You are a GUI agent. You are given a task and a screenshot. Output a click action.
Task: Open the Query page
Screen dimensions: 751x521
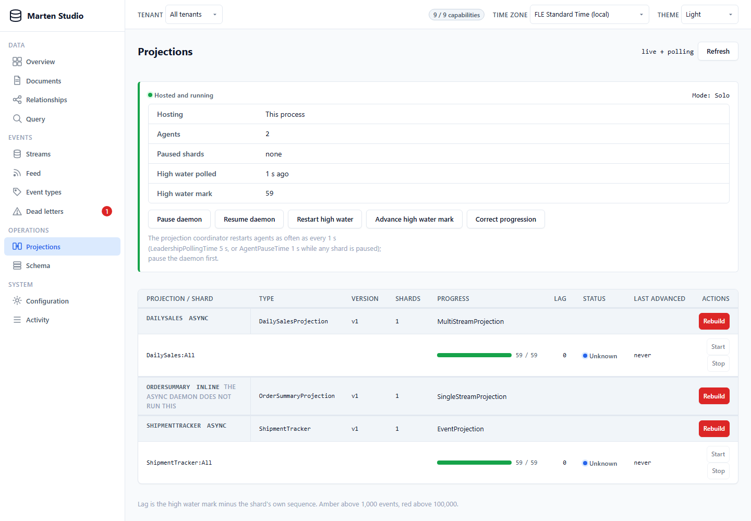62,119
